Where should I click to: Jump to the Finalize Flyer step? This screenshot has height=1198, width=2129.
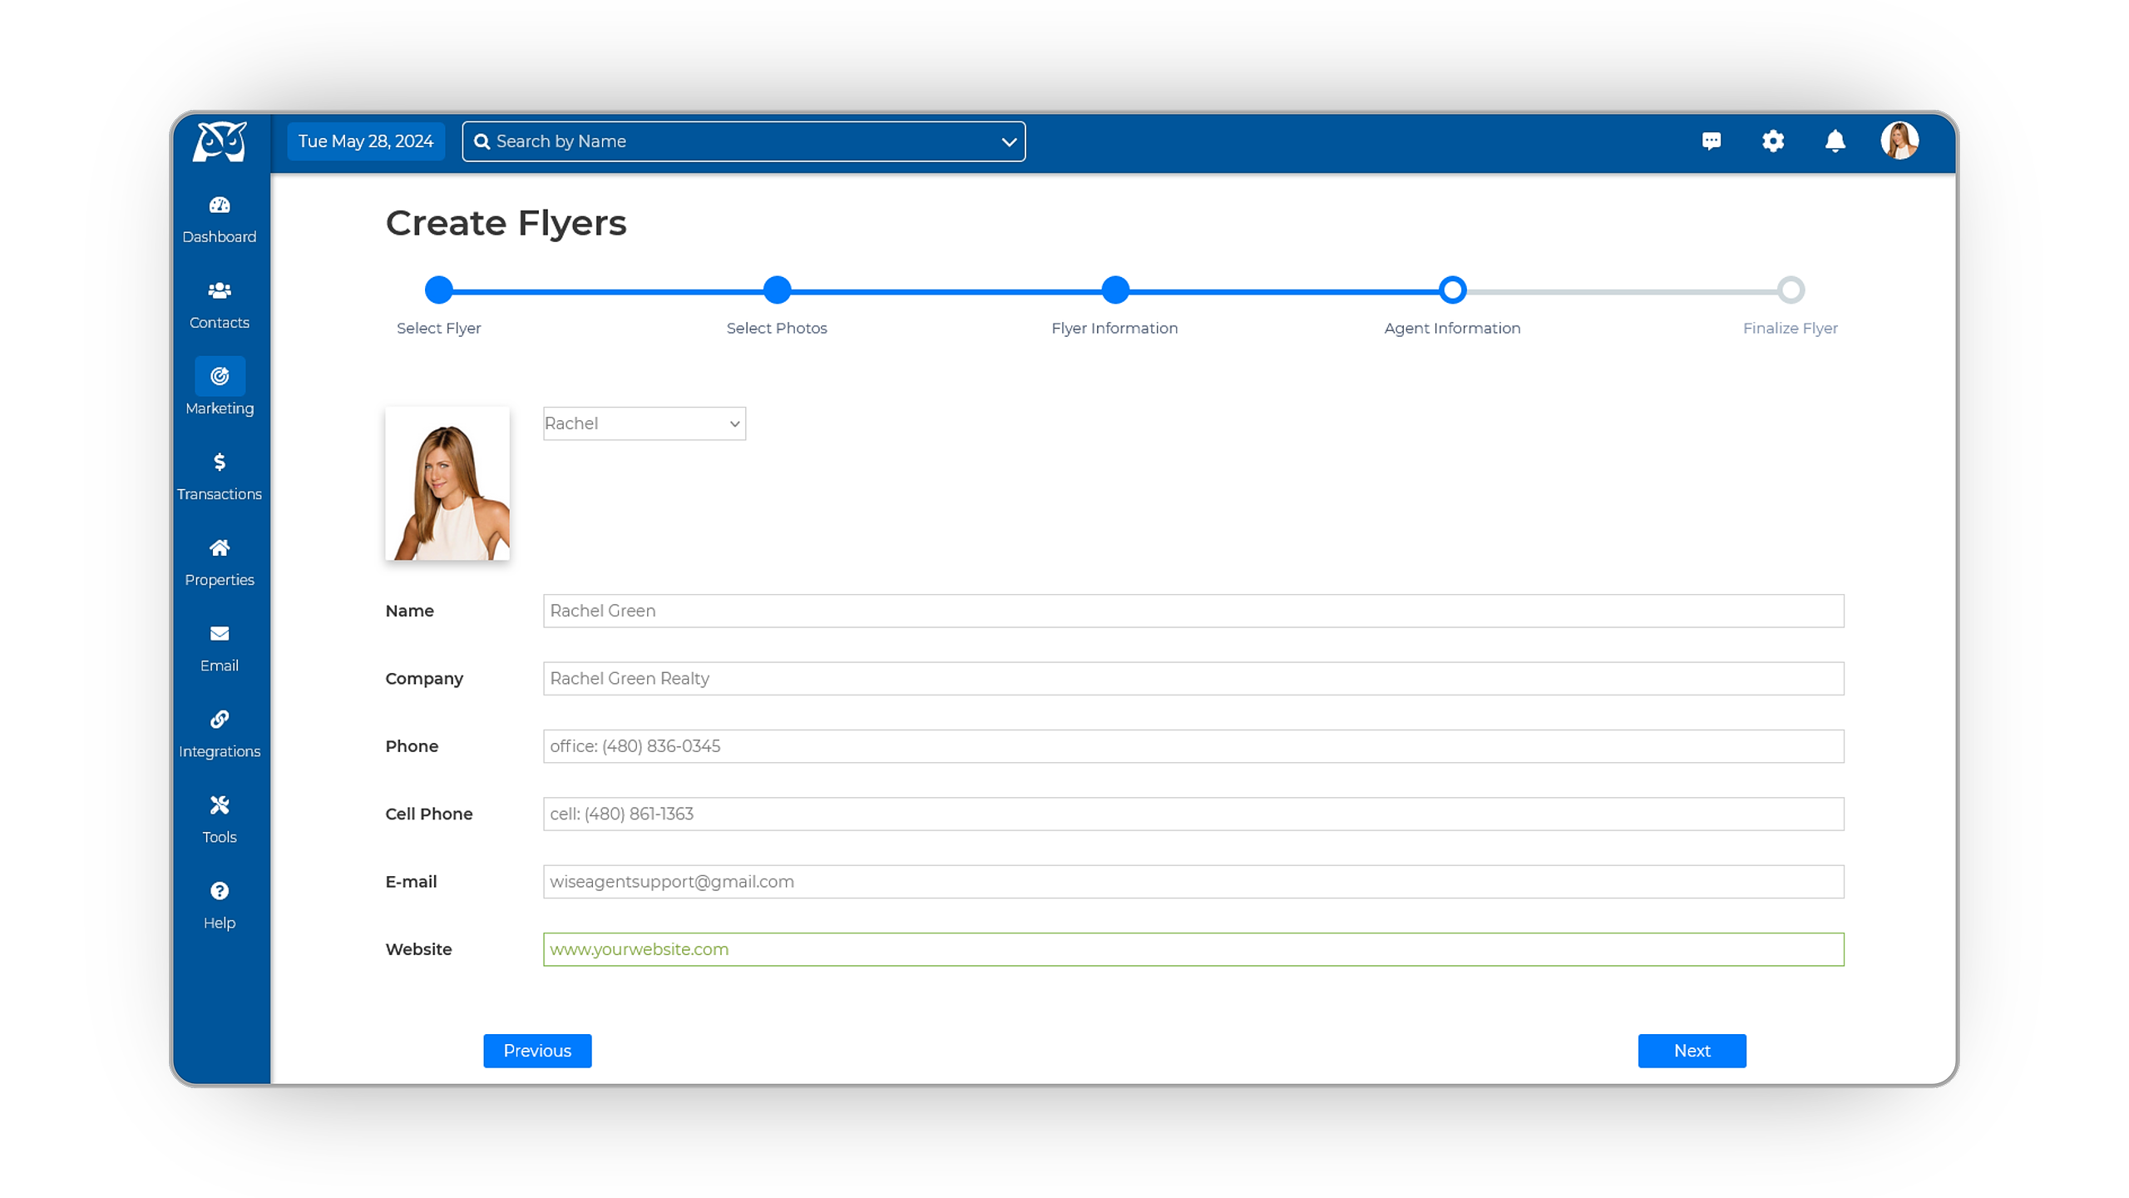(1791, 290)
